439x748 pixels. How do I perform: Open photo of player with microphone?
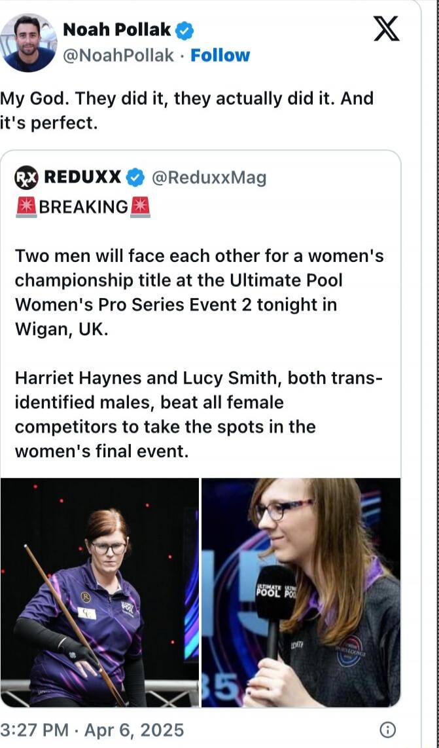pos(301,593)
